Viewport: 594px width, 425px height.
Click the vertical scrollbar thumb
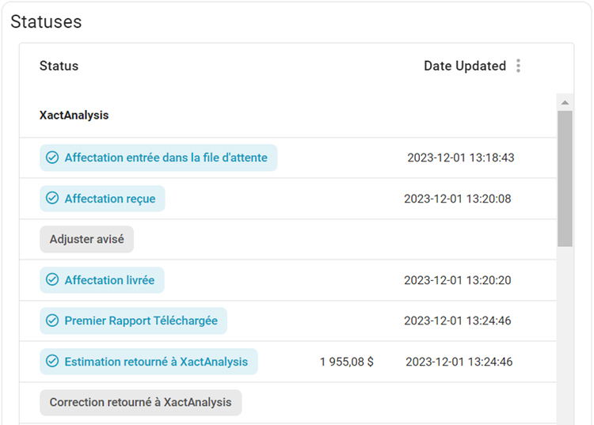coord(565,178)
